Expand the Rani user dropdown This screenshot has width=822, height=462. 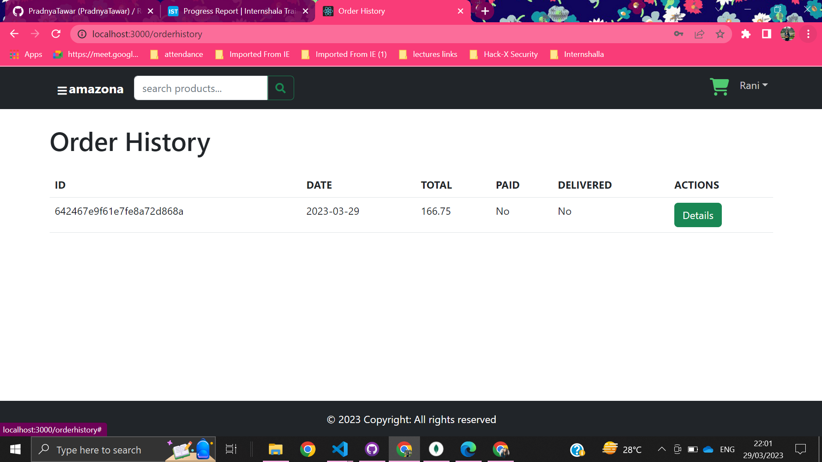(753, 86)
